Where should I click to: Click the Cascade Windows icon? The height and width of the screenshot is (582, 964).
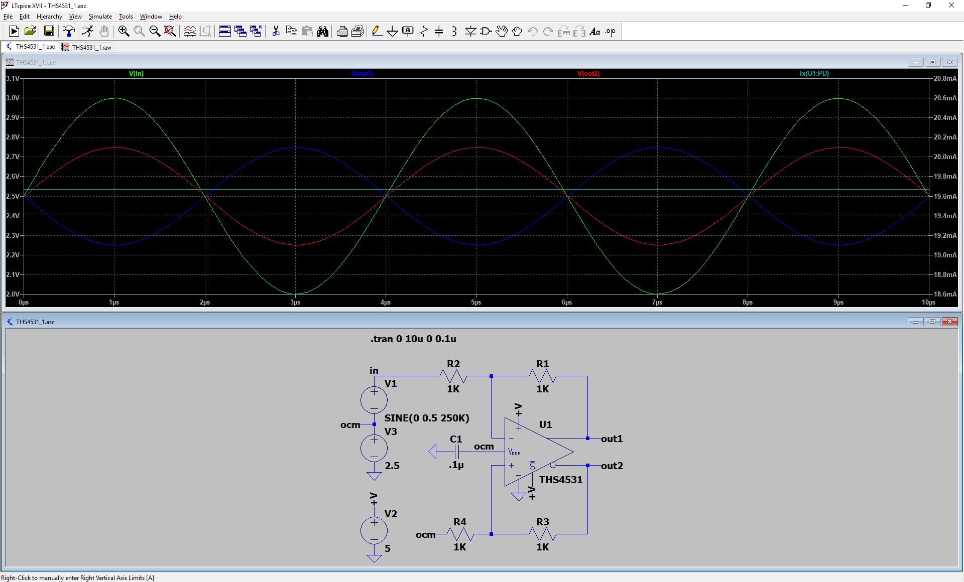tap(240, 32)
